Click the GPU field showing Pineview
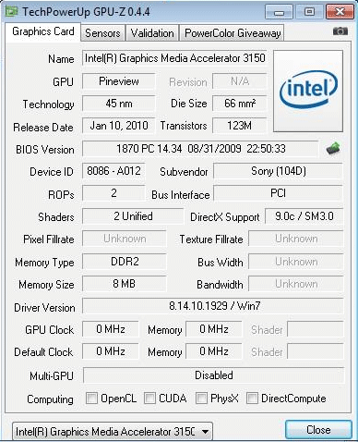Screen dimensions: 358x442 (x=119, y=81)
